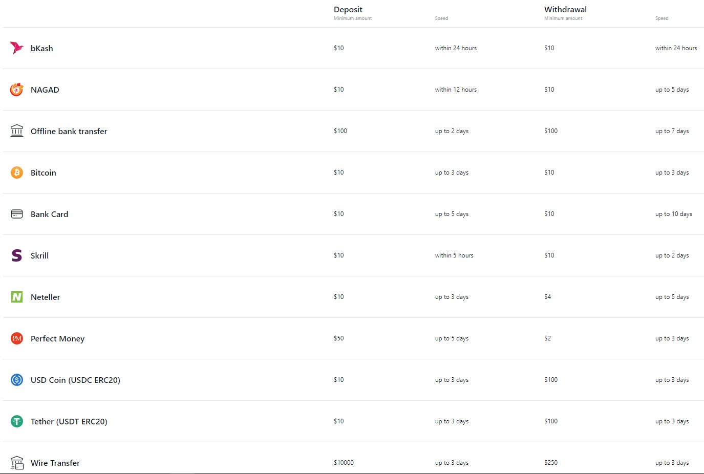Open the USD Coin (USDC ERC20) entry
The width and height of the screenshot is (704, 474).
[75, 380]
